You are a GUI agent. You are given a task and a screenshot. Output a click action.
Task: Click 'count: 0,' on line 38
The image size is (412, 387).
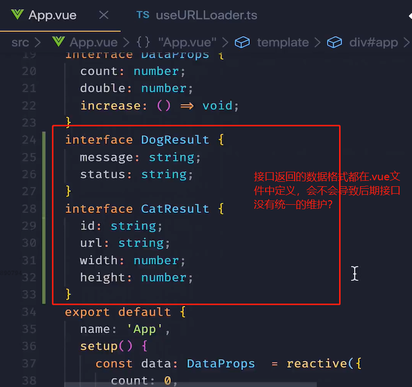[144, 381]
